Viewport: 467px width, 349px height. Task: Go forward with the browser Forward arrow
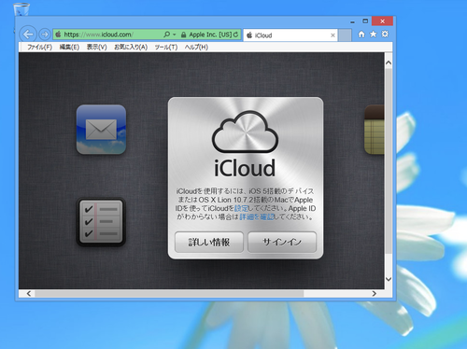45,35
